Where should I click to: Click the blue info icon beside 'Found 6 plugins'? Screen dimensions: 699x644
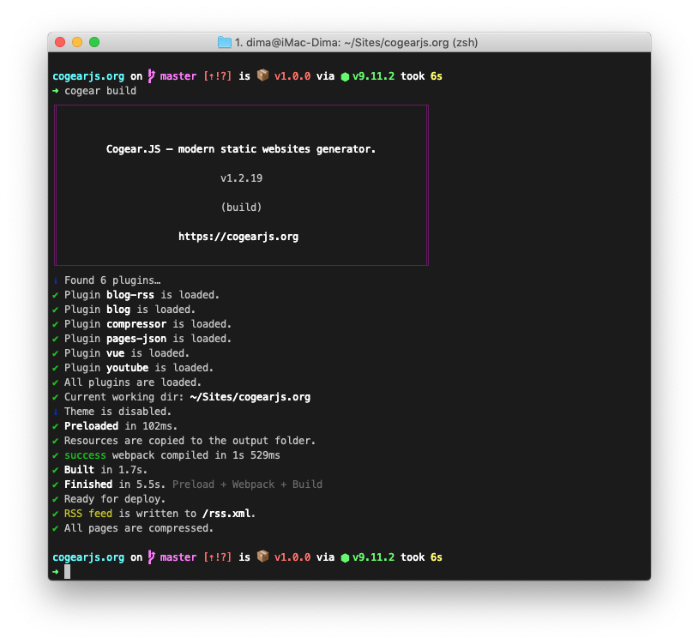[56, 280]
